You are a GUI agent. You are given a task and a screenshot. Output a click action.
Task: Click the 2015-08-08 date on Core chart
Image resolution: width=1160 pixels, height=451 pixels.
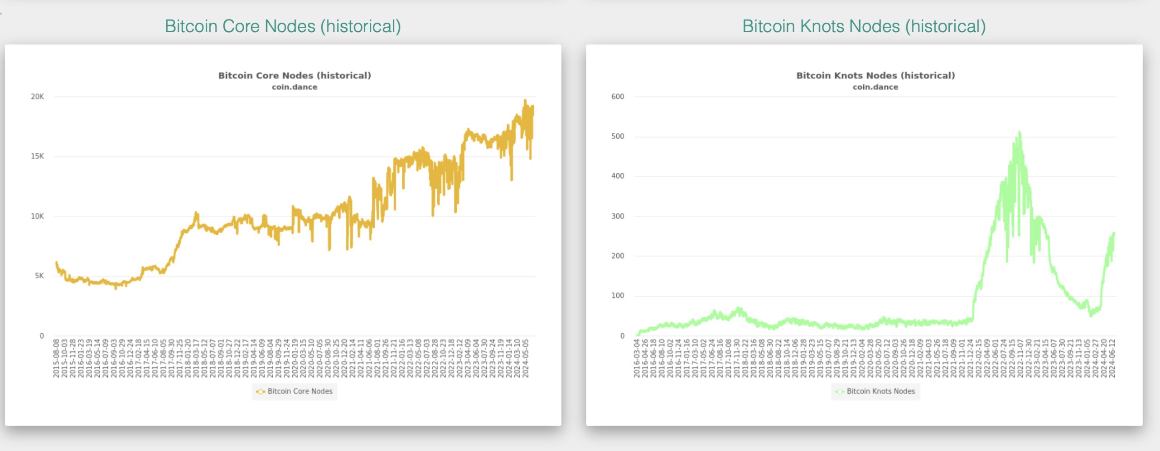[x=56, y=358]
